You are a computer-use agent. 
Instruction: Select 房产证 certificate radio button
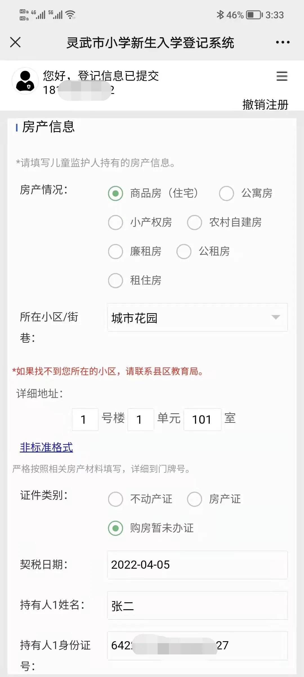click(195, 499)
